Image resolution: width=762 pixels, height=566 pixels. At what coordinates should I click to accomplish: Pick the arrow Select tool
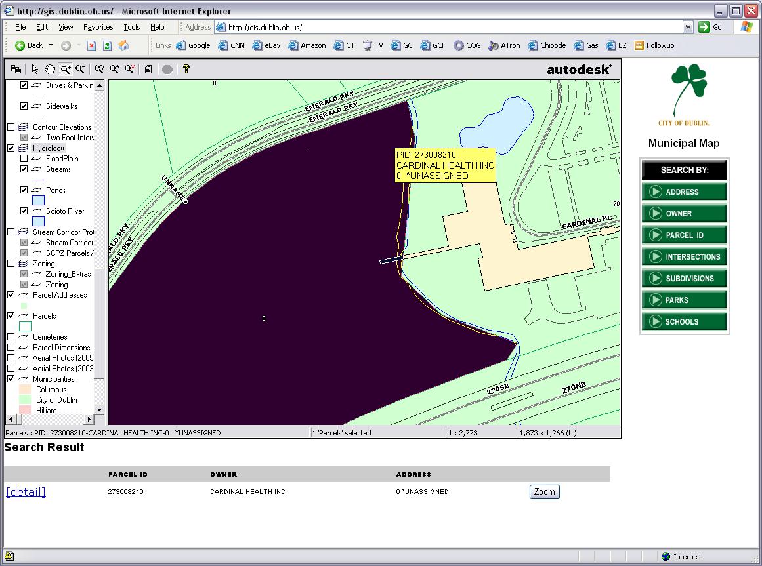click(x=35, y=69)
